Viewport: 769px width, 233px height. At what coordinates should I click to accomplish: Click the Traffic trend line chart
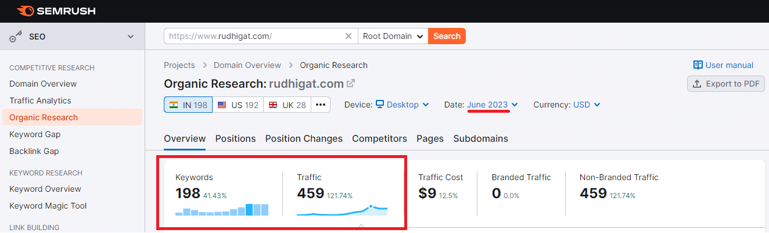click(x=342, y=210)
